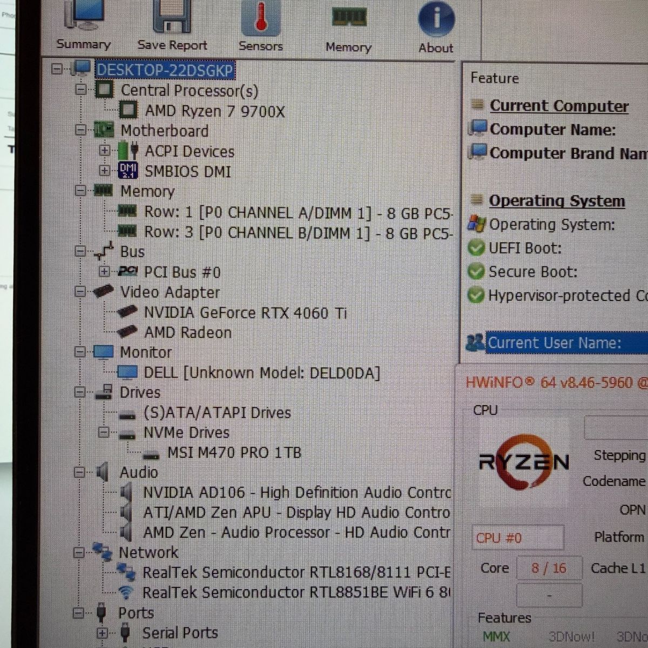The height and width of the screenshot is (648, 648).
Task: Select RealTek RTL8851BE WiFi 6 adapter
Action: 296,593
